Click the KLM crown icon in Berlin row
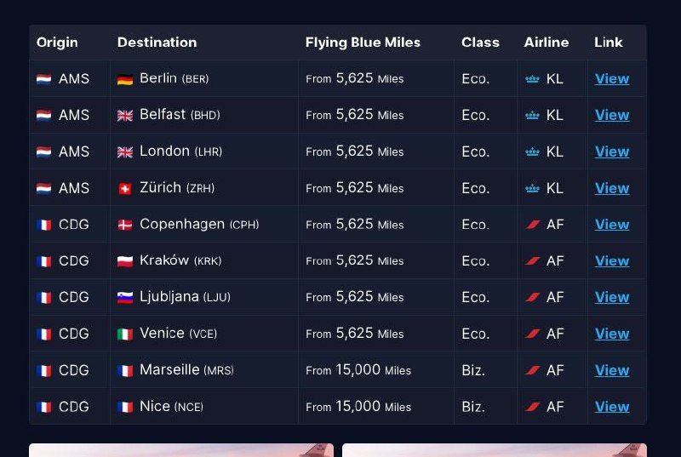The width and height of the screenshot is (681, 457). [x=533, y=79]
